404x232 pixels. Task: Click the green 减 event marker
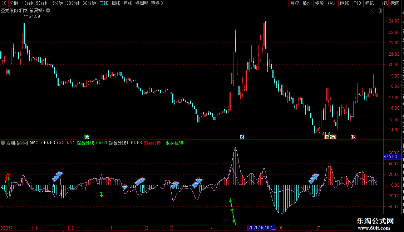tap(87, 137)
